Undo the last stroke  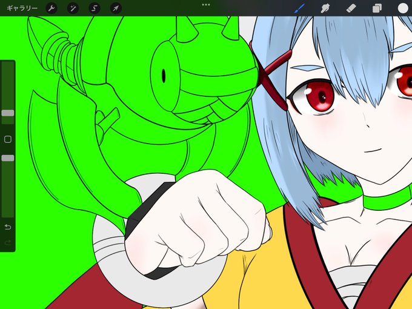[8, 227]
